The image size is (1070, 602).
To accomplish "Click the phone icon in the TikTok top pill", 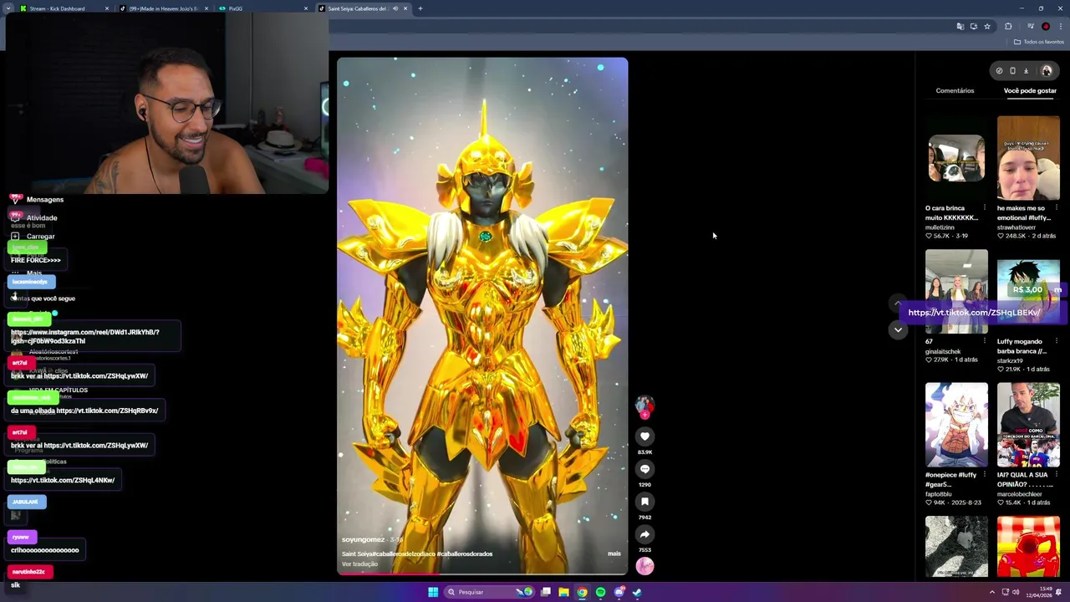I will pos(1012,71).
